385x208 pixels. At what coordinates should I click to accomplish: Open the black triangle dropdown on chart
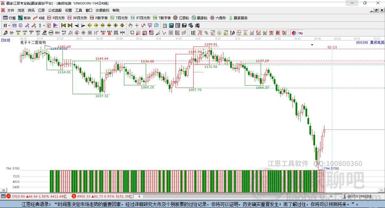[x=312, y=45]
